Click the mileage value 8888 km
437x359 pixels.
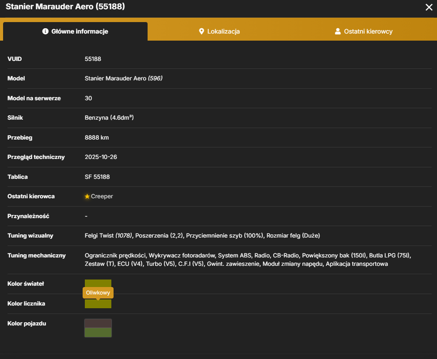point(97,137)
